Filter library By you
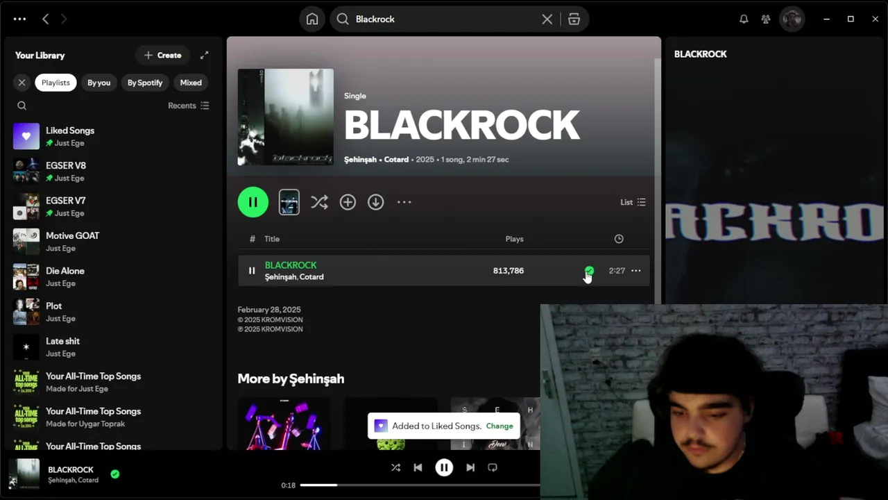Viewport: 888px width, 500px height. pos(99,83)
